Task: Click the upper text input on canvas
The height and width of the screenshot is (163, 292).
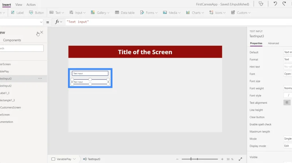Action: click(90, 73)
